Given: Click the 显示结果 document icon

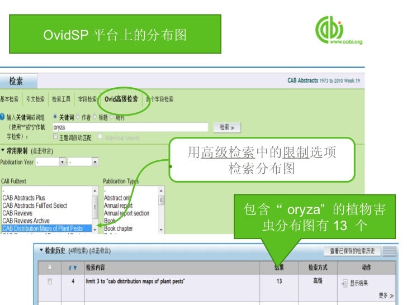Looking at the screenshot, I should click(x=345, y=283).
